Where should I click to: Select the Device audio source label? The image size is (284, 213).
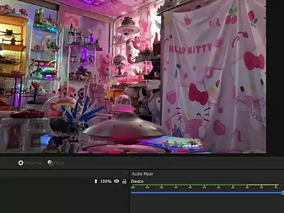[137, 181]
